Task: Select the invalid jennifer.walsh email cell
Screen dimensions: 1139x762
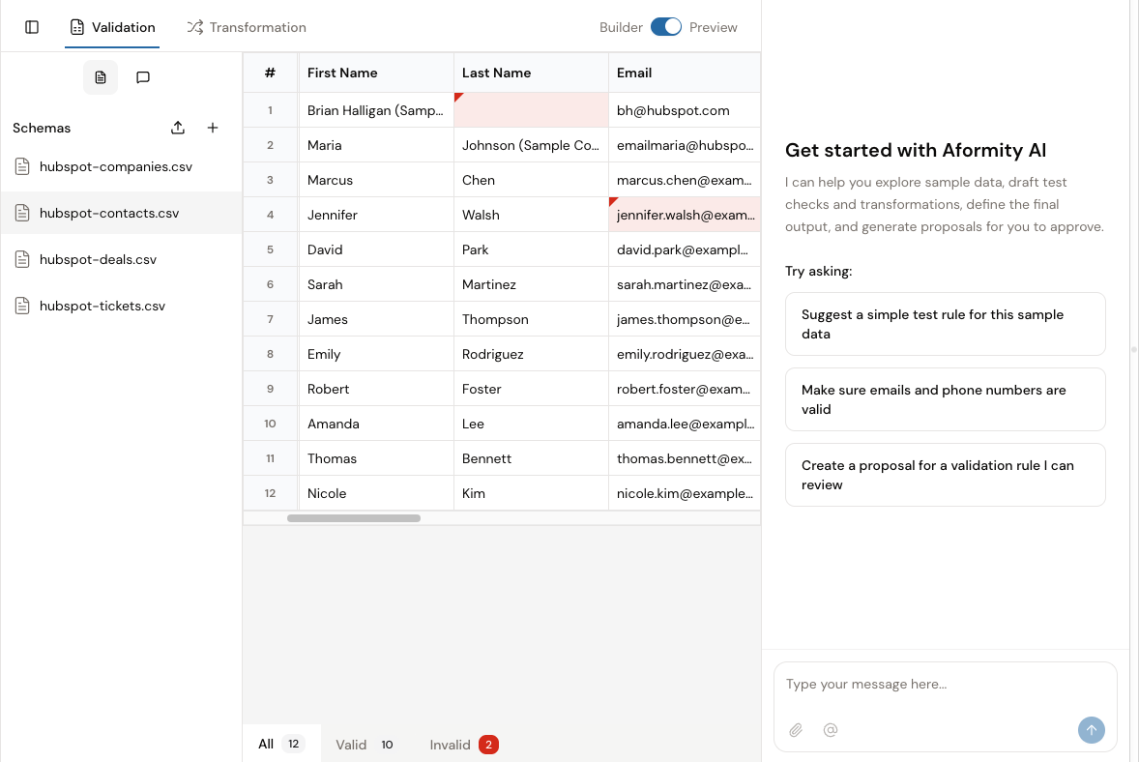Action: (685, 215)
